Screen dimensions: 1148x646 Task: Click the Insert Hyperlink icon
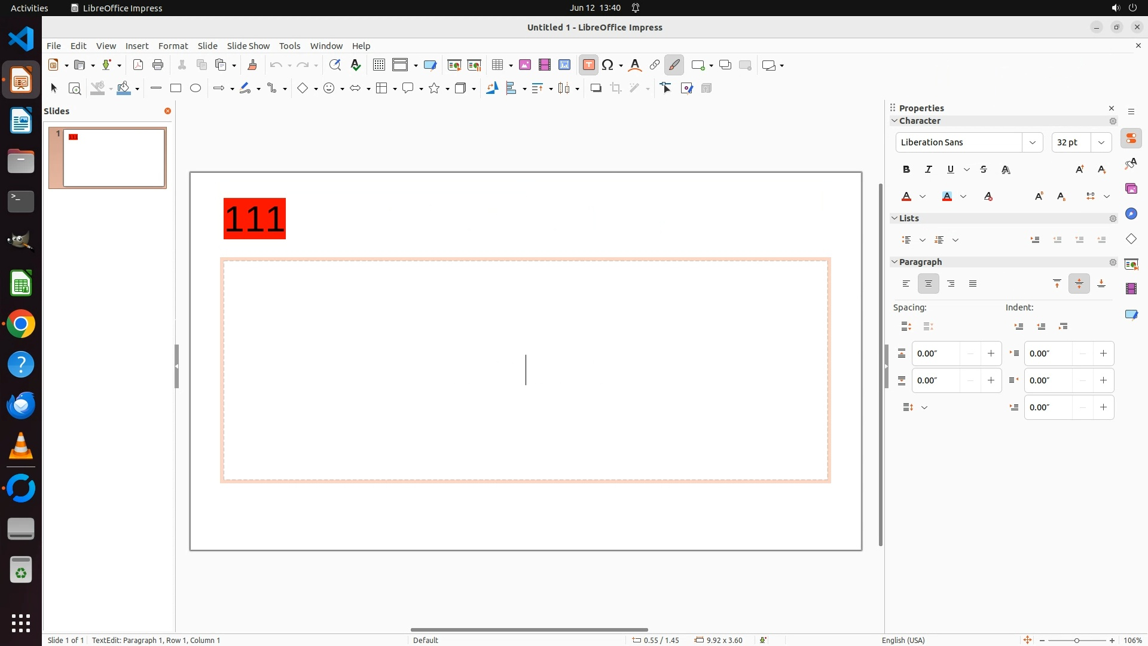point(655,65)
